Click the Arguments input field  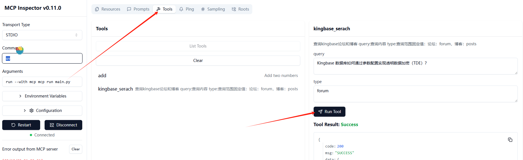click(42, 82)
